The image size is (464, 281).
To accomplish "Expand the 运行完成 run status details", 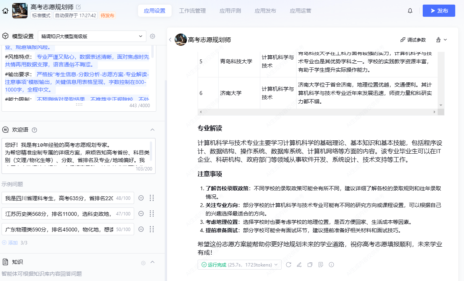I will [x=240, y=265].
